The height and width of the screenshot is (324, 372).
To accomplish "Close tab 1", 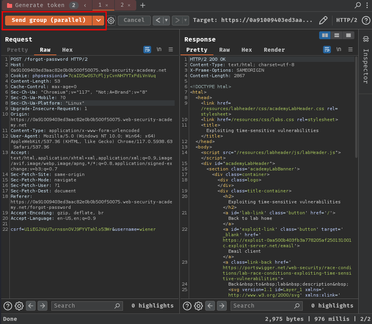I will click(x=107, y=5).
